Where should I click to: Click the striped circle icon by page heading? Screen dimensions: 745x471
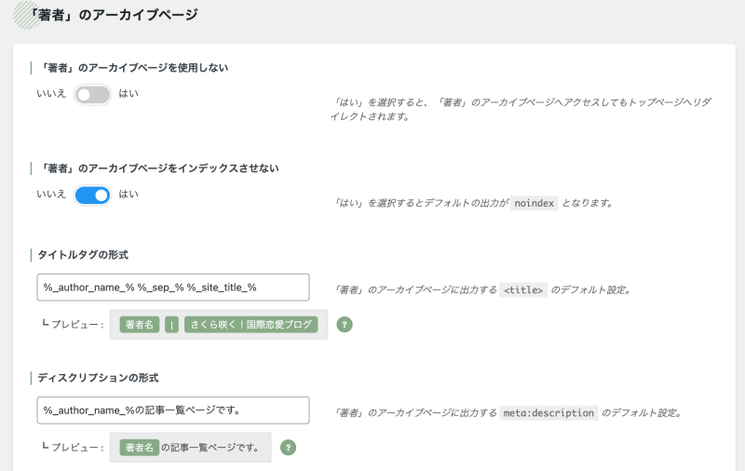click(27, 15)
